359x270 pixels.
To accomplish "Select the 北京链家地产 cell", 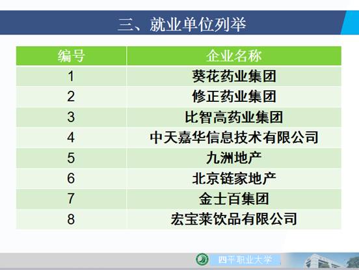I will (233, 178).
